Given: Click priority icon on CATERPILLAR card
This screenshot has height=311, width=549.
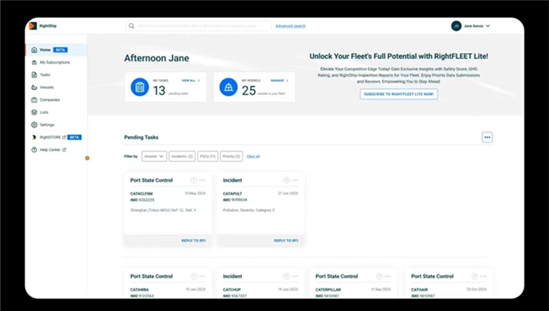Looking at the screenshot, I should coord(379,277).
